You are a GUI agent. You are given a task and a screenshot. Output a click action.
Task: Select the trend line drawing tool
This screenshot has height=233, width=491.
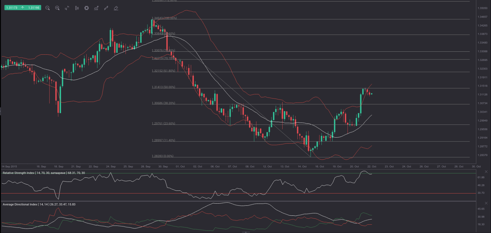click(106, 8)
